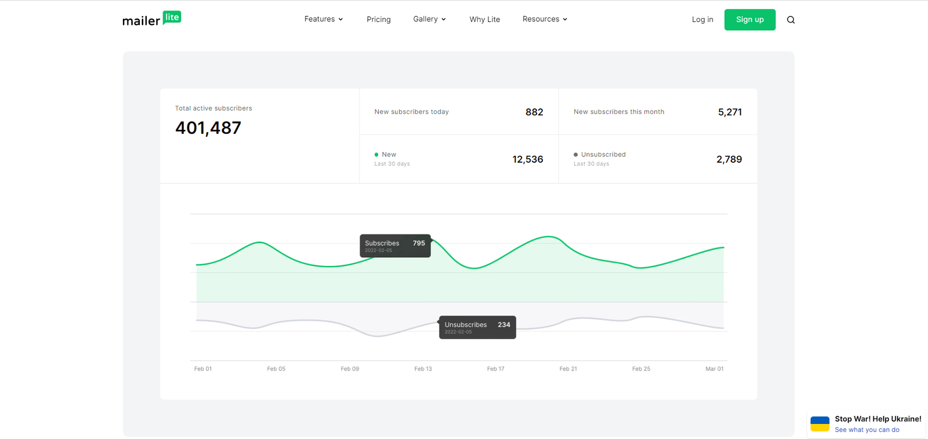Click the Feb 21 axis label
Screen dimensions: 928x439
tap(568, 369)
